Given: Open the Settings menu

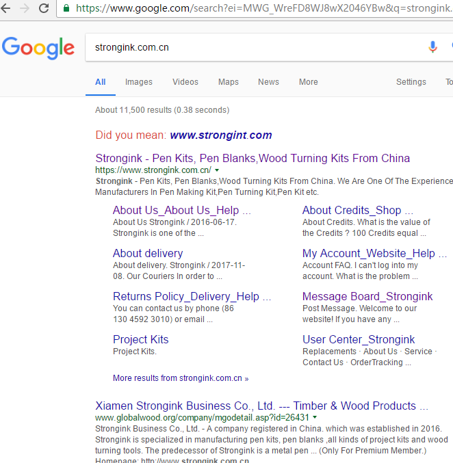Looking at the screenshot, I should pos(411,82).
